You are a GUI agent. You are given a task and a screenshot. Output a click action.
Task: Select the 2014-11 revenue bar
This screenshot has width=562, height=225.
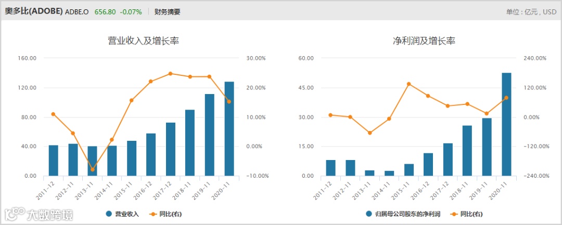112,161
